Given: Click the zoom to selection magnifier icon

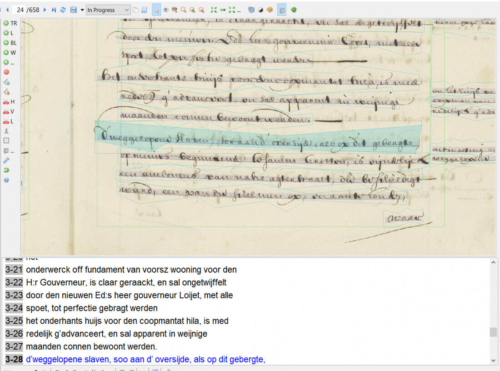Looking at the screenshot, I should pos(175,10).
